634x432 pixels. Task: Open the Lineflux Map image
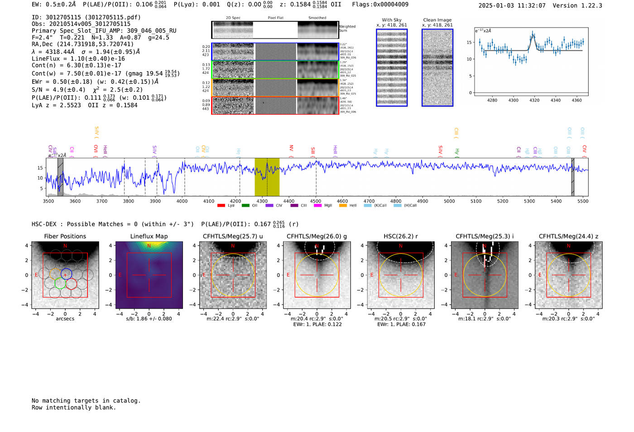coord(149,275)
